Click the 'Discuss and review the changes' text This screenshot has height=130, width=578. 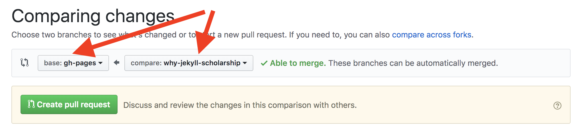tap(240, 105)
